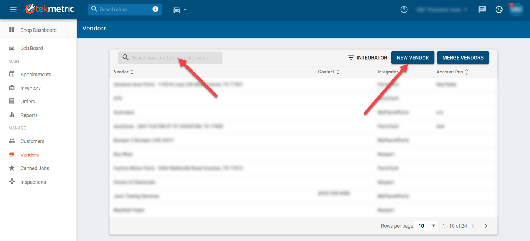The width and height of the screenshot is (530, 241).
Task: Go to next page of vendors
Action: click(x=486, y=226)
